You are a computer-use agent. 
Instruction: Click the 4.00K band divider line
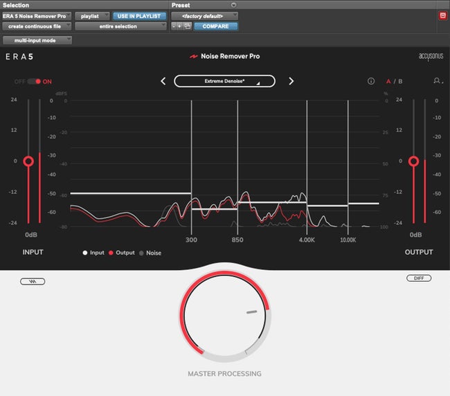click(x=307, y=168)
